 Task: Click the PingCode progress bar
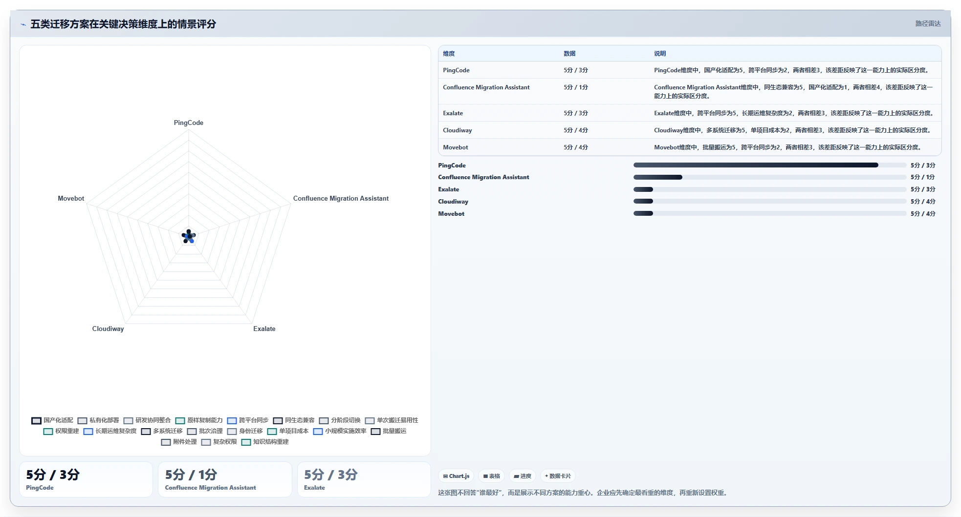click(770, 165)
